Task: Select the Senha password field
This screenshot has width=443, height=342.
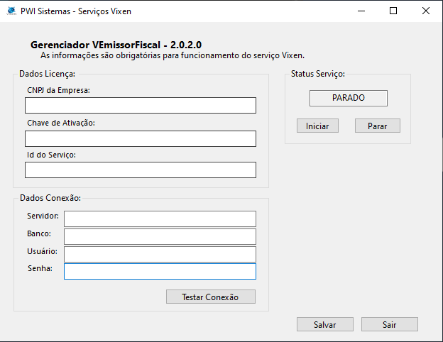Action: tap(159, 272)
